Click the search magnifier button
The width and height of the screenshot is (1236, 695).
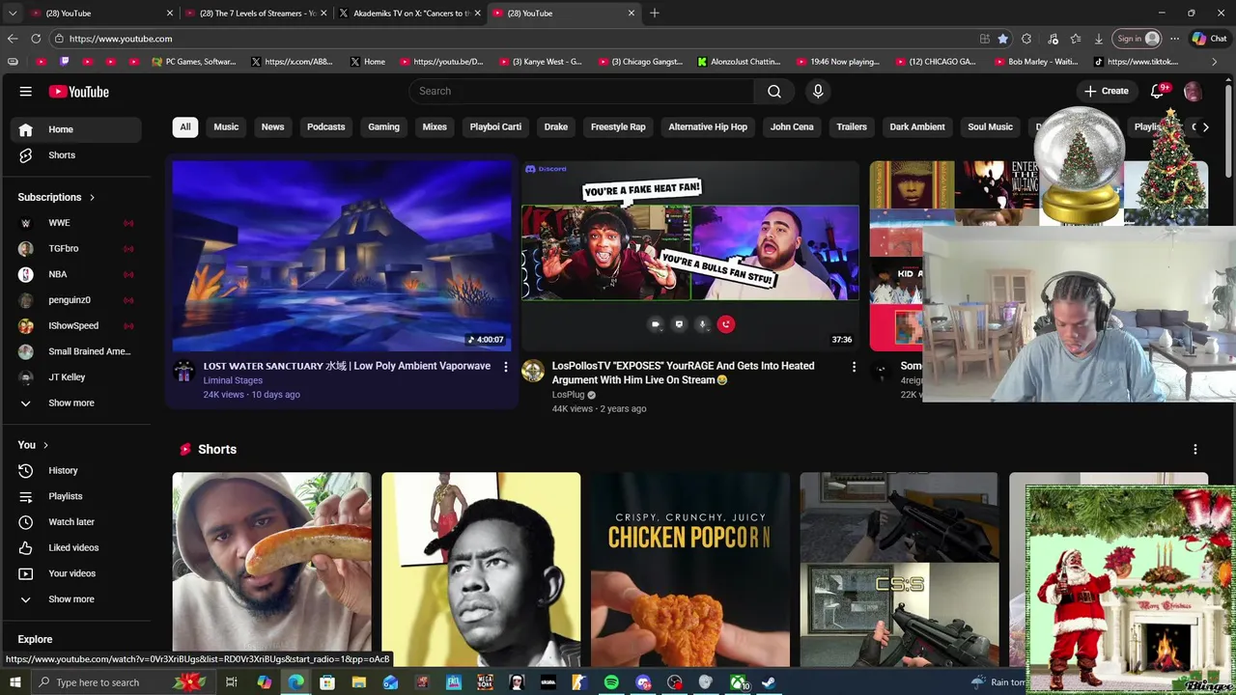[x=774, y=91]
